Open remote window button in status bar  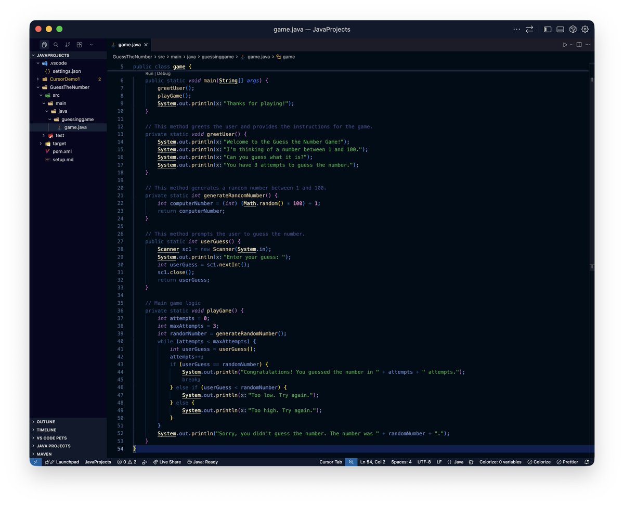pyautogui.click(x=35, y=462)
